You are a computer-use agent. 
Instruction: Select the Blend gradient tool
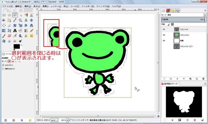point(26,31)
